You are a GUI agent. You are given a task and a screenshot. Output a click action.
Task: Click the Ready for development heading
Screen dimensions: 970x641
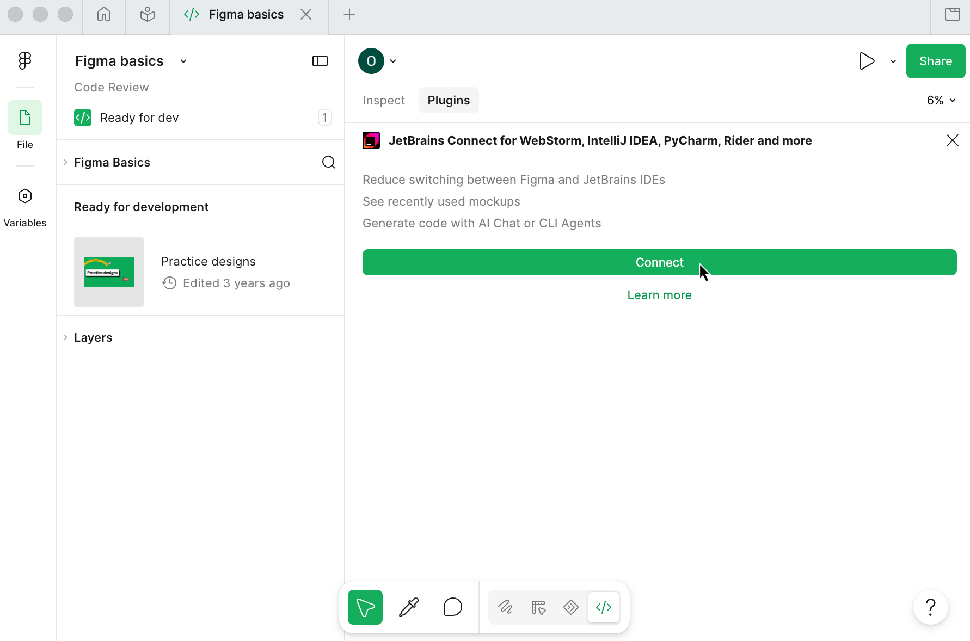(x=141, y=207)
